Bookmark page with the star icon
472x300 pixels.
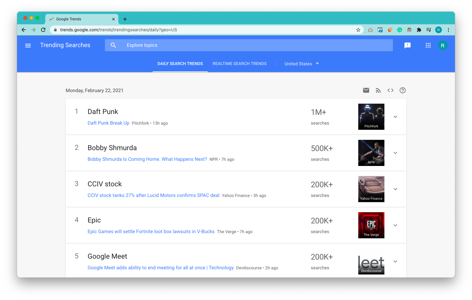pyautogui.click(x=358, y=30)
